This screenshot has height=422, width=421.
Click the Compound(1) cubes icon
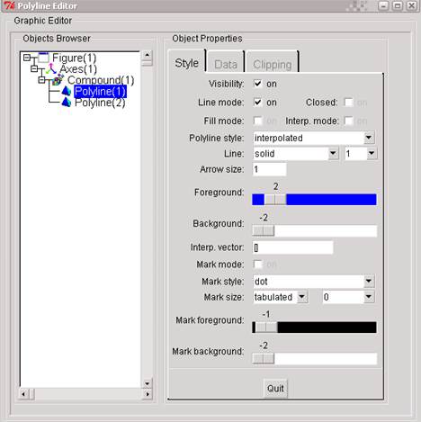[58, 80]
